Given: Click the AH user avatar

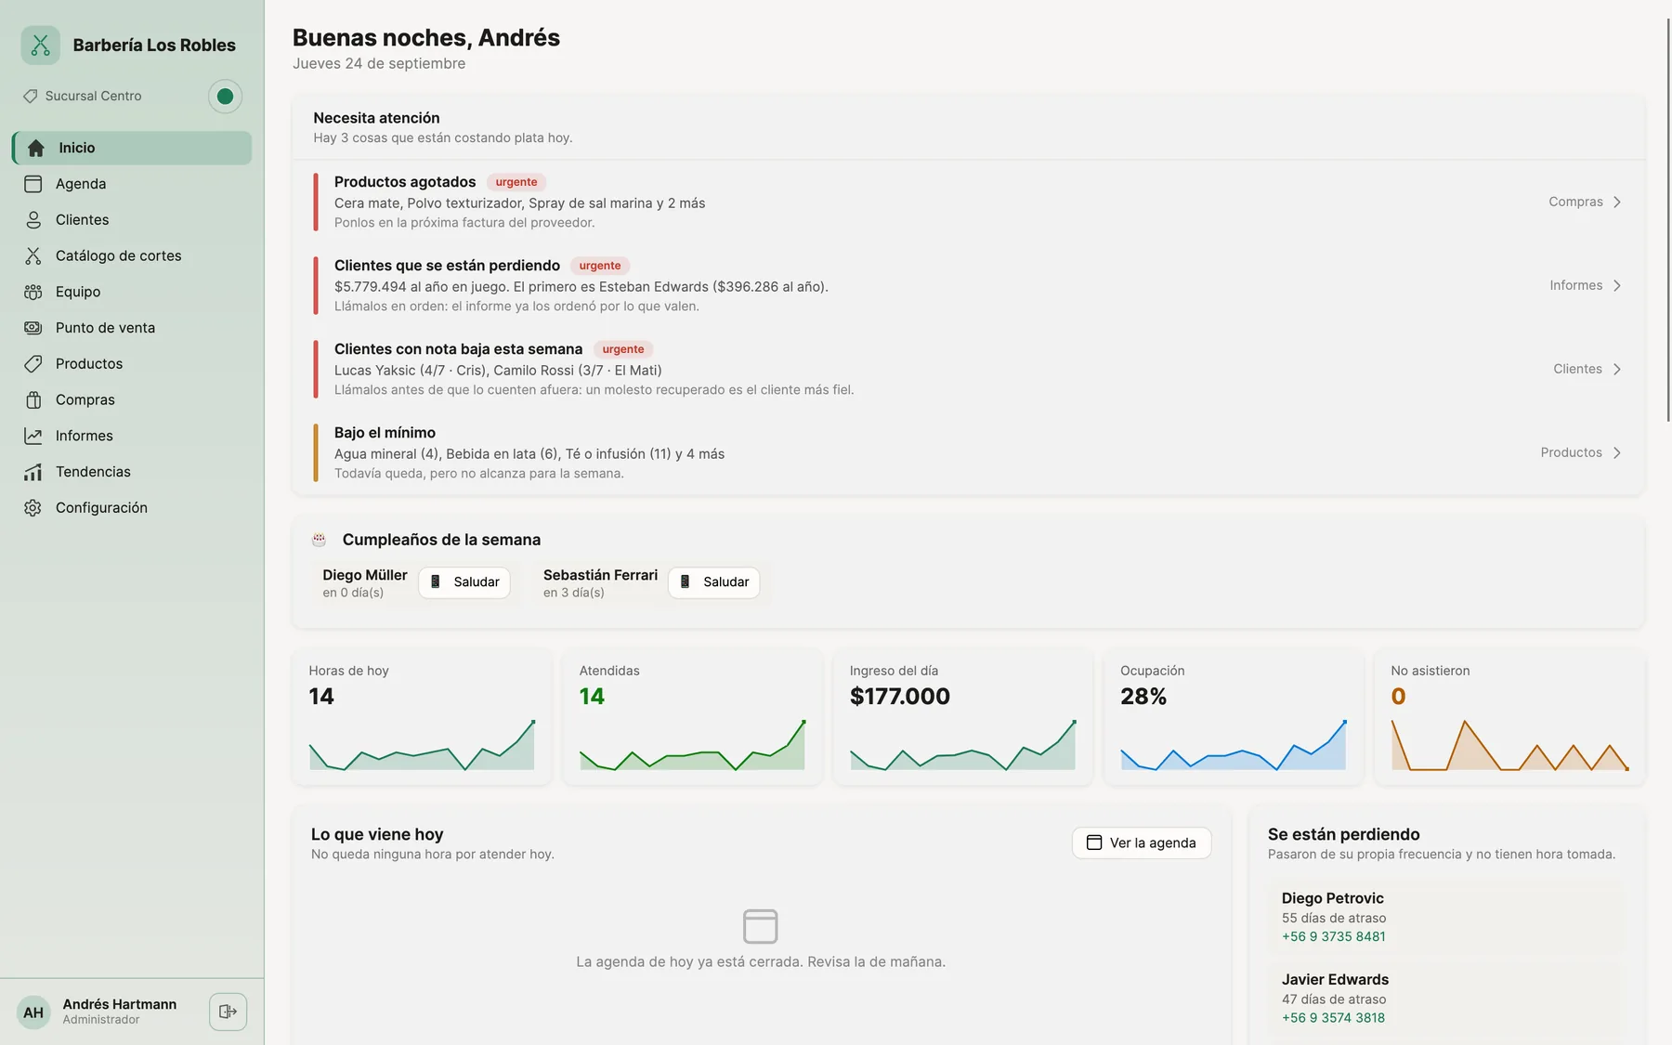Looking at the screenshot, I should click(33, 1012).
